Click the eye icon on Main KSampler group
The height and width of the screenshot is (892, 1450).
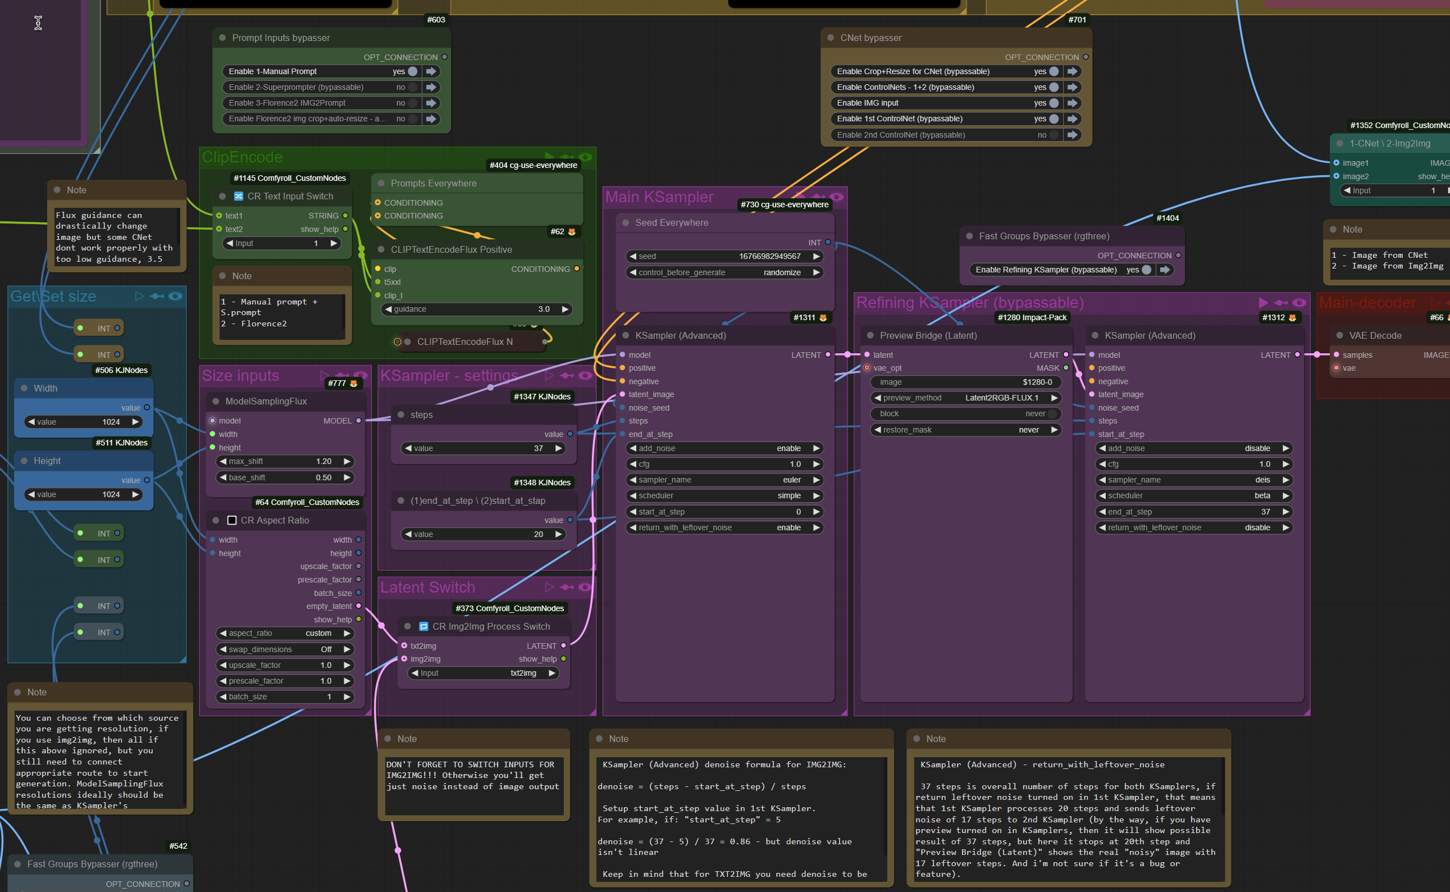pyautogui.click(x=836, y=197)
